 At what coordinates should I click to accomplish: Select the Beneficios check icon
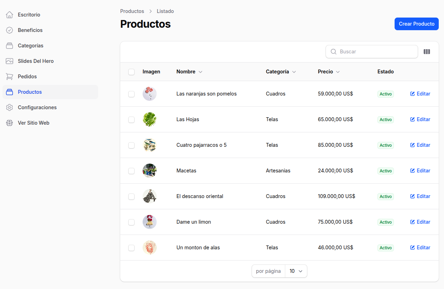tap(9, 30)
